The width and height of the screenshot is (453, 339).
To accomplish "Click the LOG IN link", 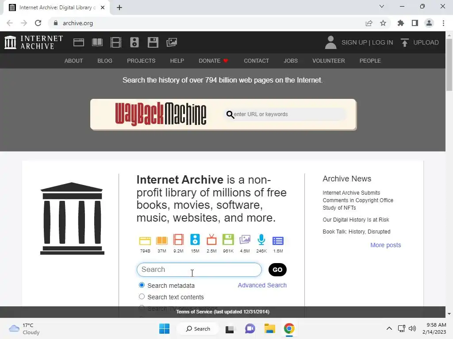I will pyautogui.click(x=382, y=42).
